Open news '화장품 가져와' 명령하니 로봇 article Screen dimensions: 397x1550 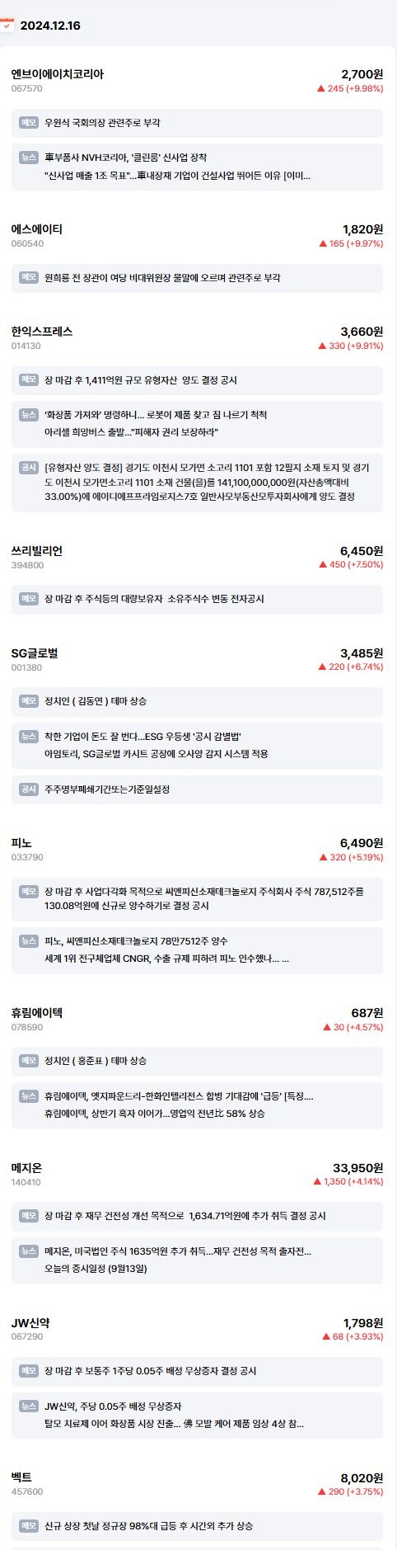pyautogui.click(x=156, y=414)
